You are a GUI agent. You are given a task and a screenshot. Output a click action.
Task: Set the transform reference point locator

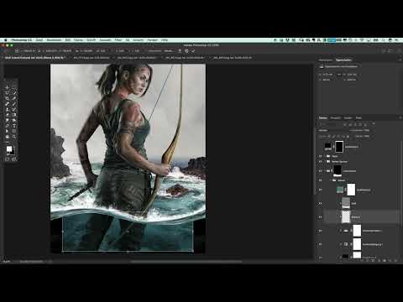click(x=17, y=51)
